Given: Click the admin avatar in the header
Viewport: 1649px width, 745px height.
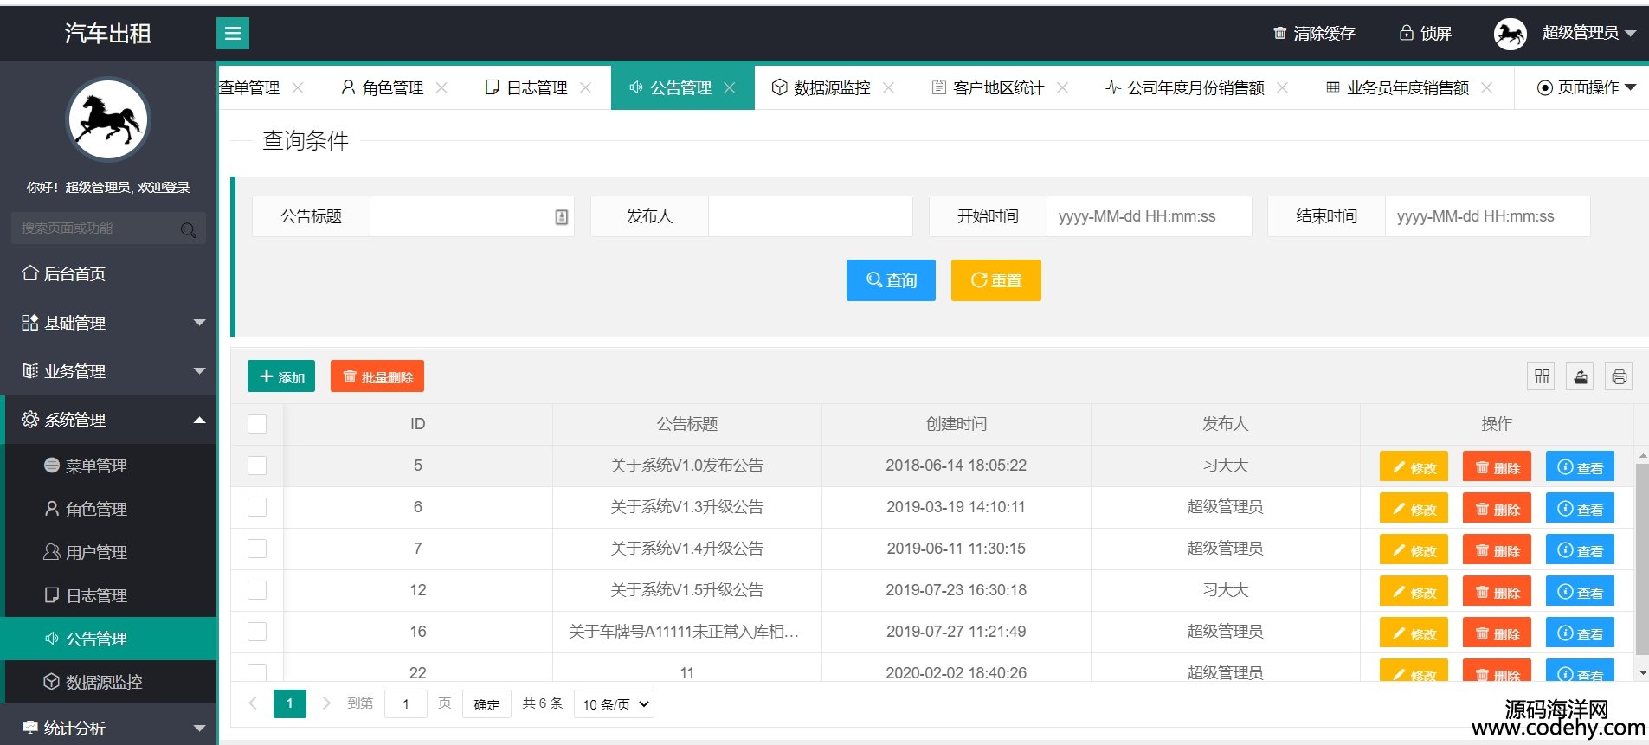Looking at the screenshot, I should click(1511, 34).
